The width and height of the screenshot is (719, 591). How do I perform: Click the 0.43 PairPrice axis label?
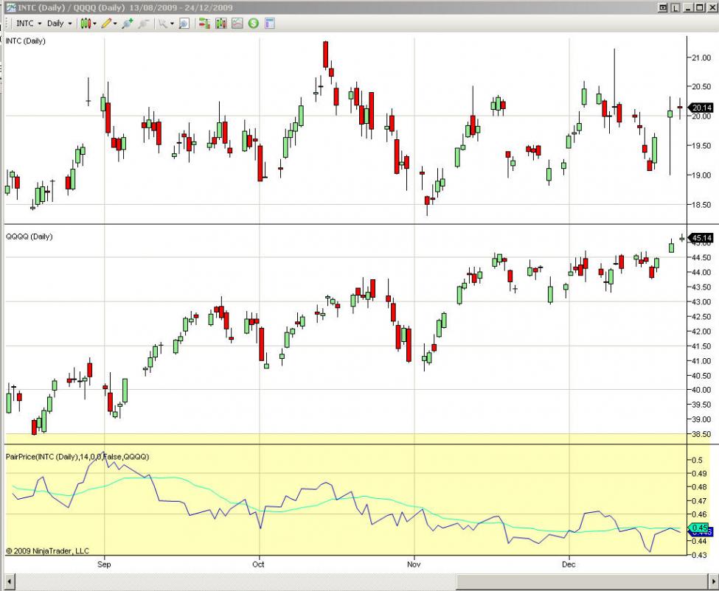tap(699, 555)
